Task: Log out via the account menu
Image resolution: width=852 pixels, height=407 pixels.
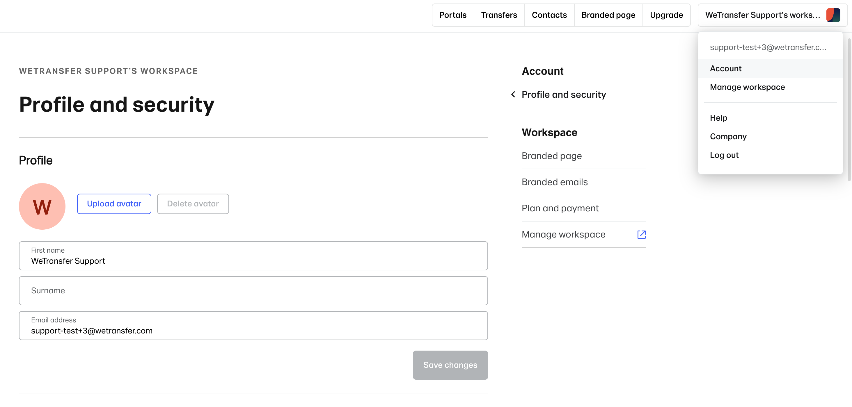Action: (724, 155)
